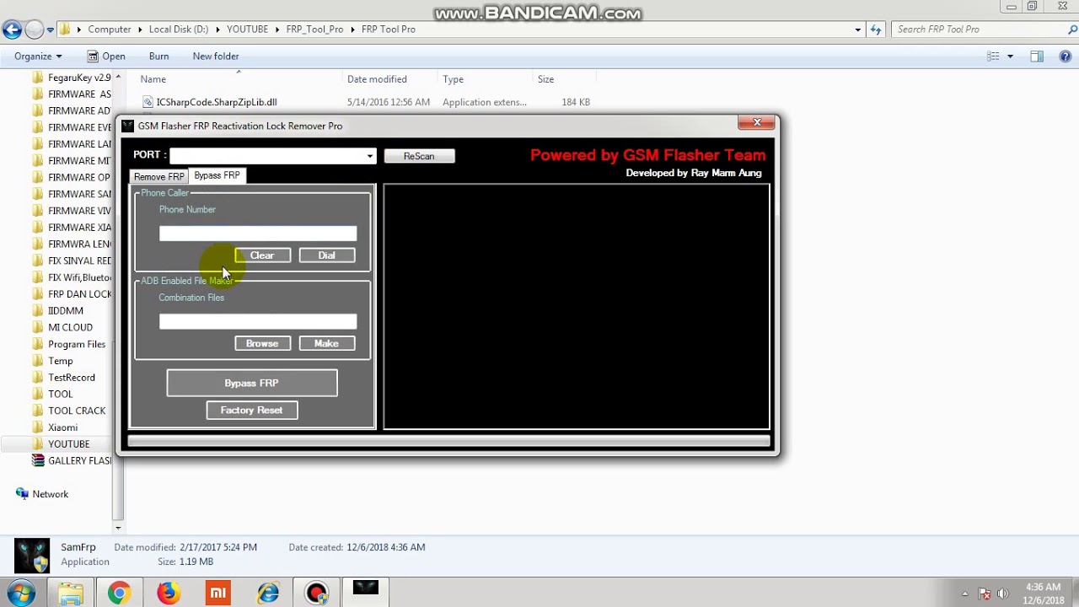Image resolution: width=1079 pixels, height=607 pixels.
Task: Open the recent locations dropdown arrow
Action: (51, 30)
